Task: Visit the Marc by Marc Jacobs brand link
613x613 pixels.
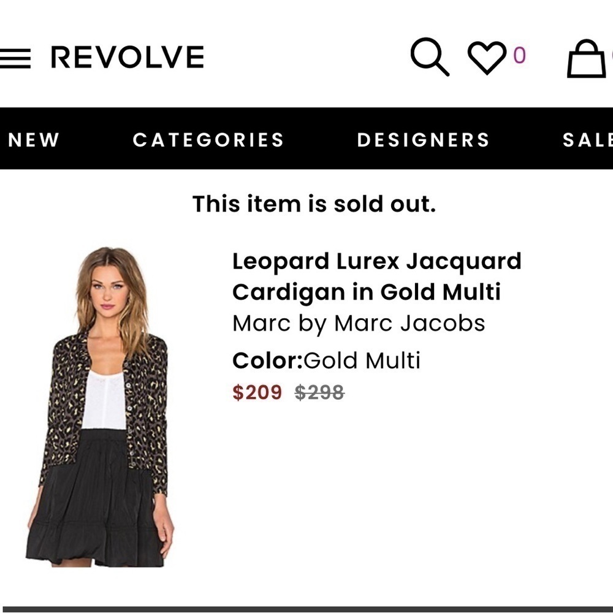Action: point(359,323)
